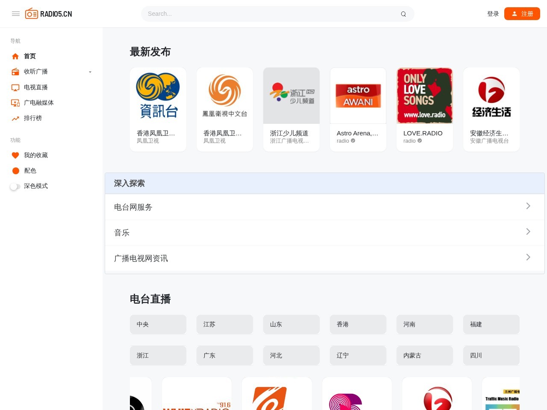Toggle the 深色模式 switch
547x410 pixels.
pyautogui.click(x=15, y=186)
